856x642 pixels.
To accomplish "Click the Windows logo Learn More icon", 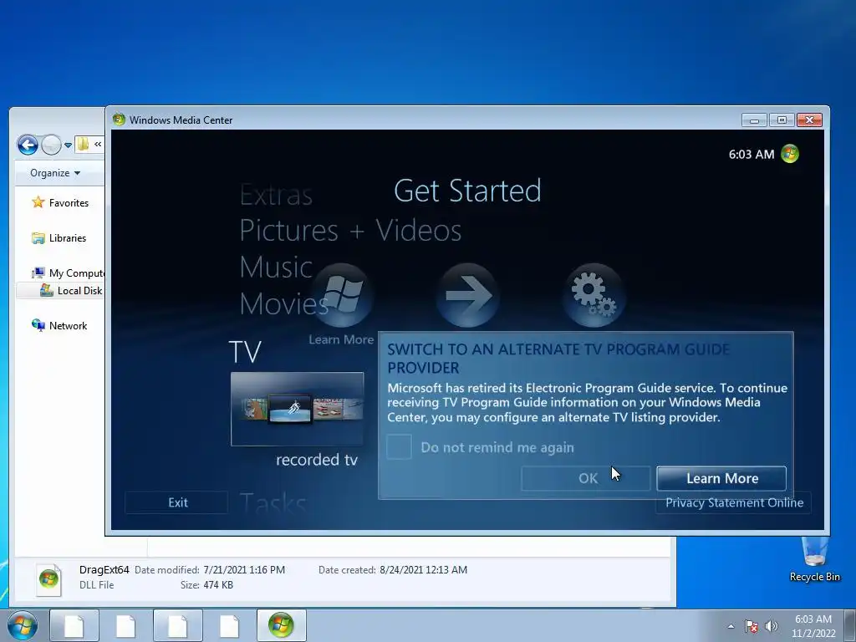I will tap(342, 295).
